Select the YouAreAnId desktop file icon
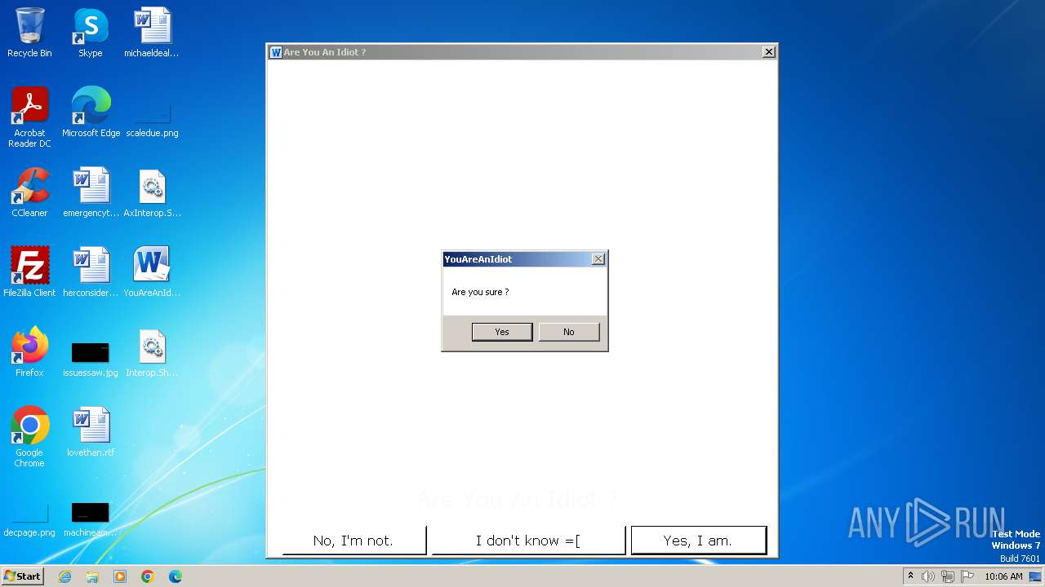This screenshot has width=1045, height=587. click(x=152, y=272)
